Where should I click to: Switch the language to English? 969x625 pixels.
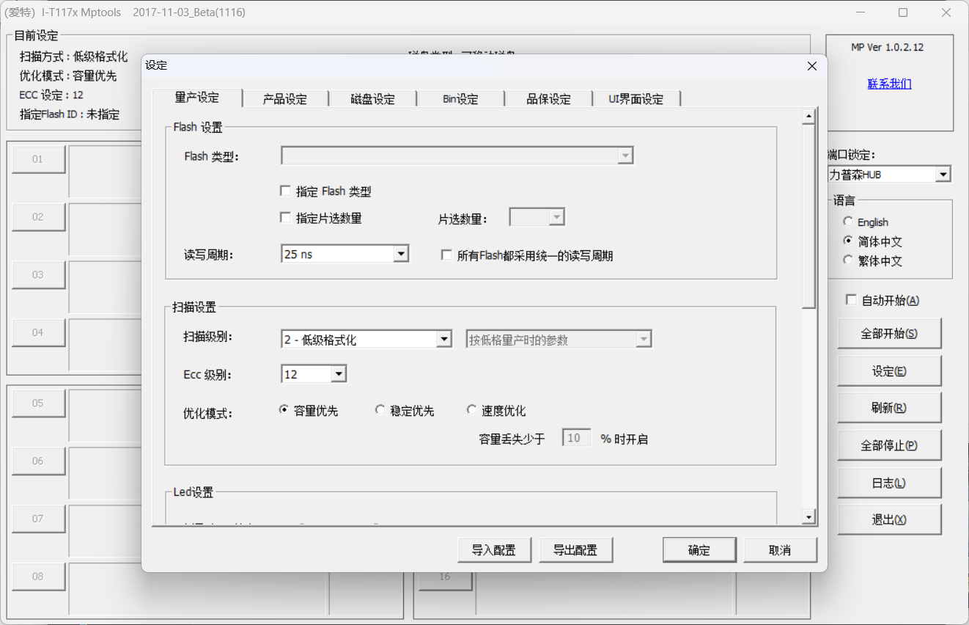tap(848, 222)
